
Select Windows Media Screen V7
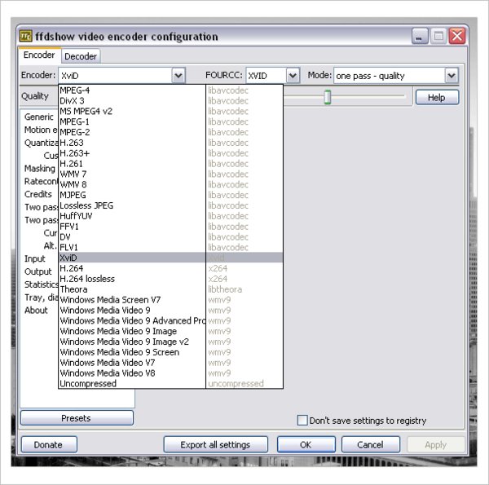(170, 300)
